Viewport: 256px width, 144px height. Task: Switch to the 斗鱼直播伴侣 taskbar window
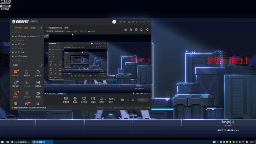(42, 142)
